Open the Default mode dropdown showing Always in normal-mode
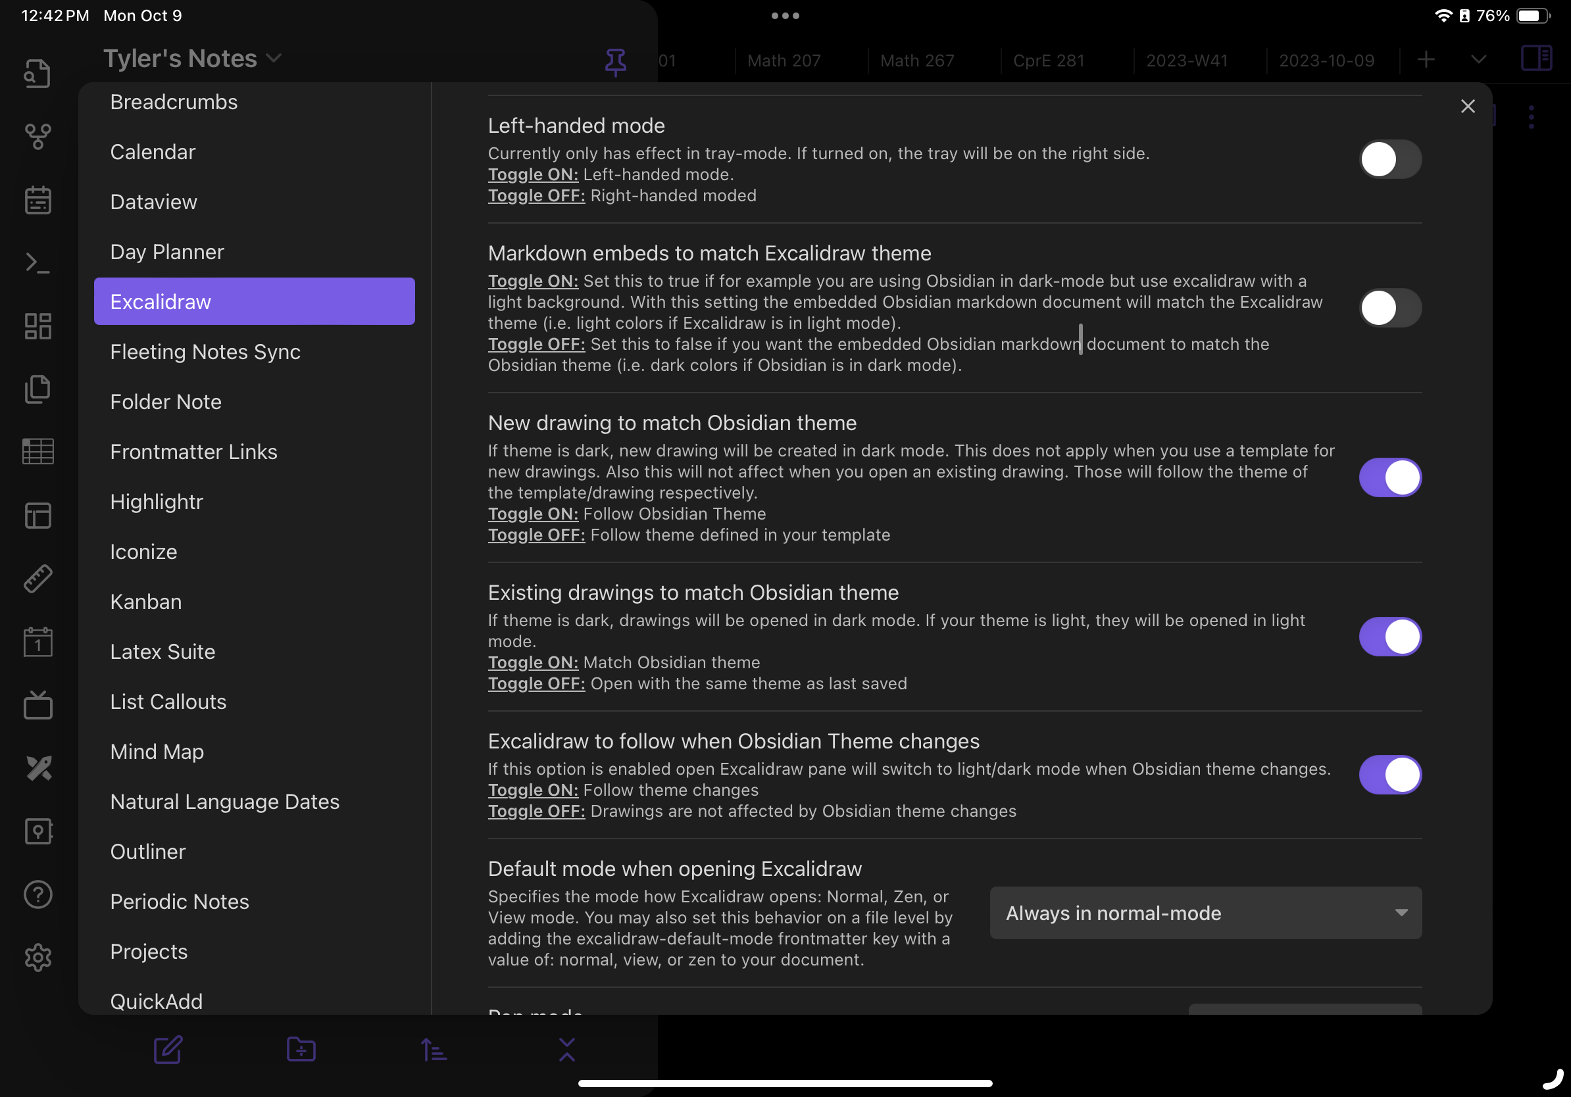 point(1205,913)
